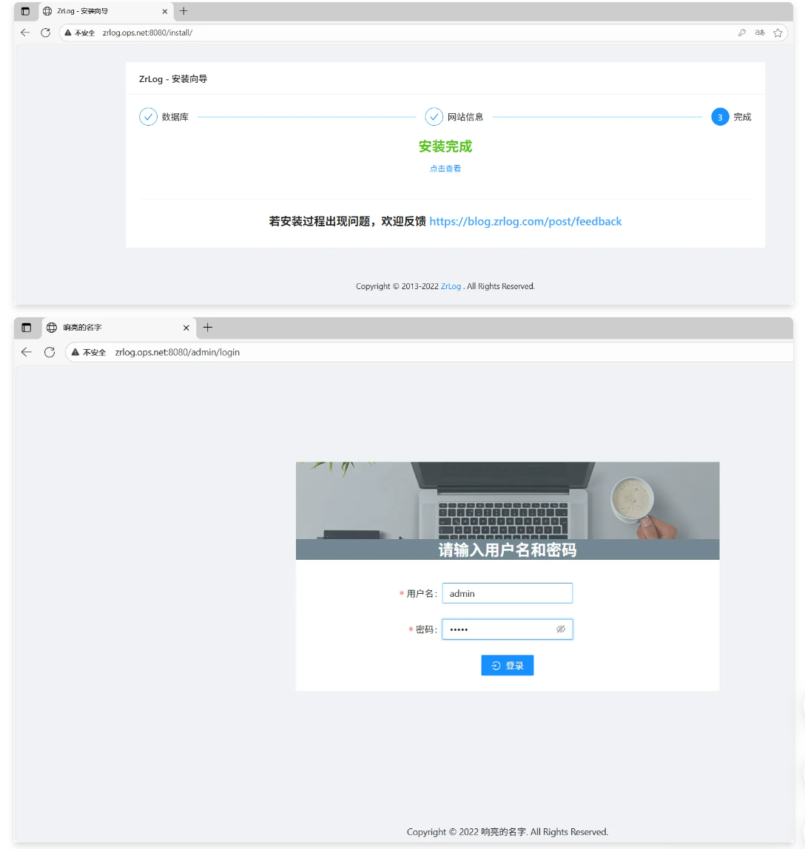Screen dimensions: 805x849
Task: Click back arrow in the install wizard window
Action: click(x=25, y=33)
